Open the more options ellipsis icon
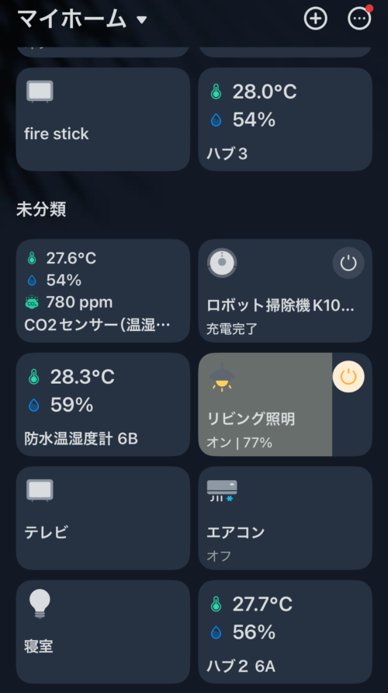The image size is (388, 693). point(359,19)
